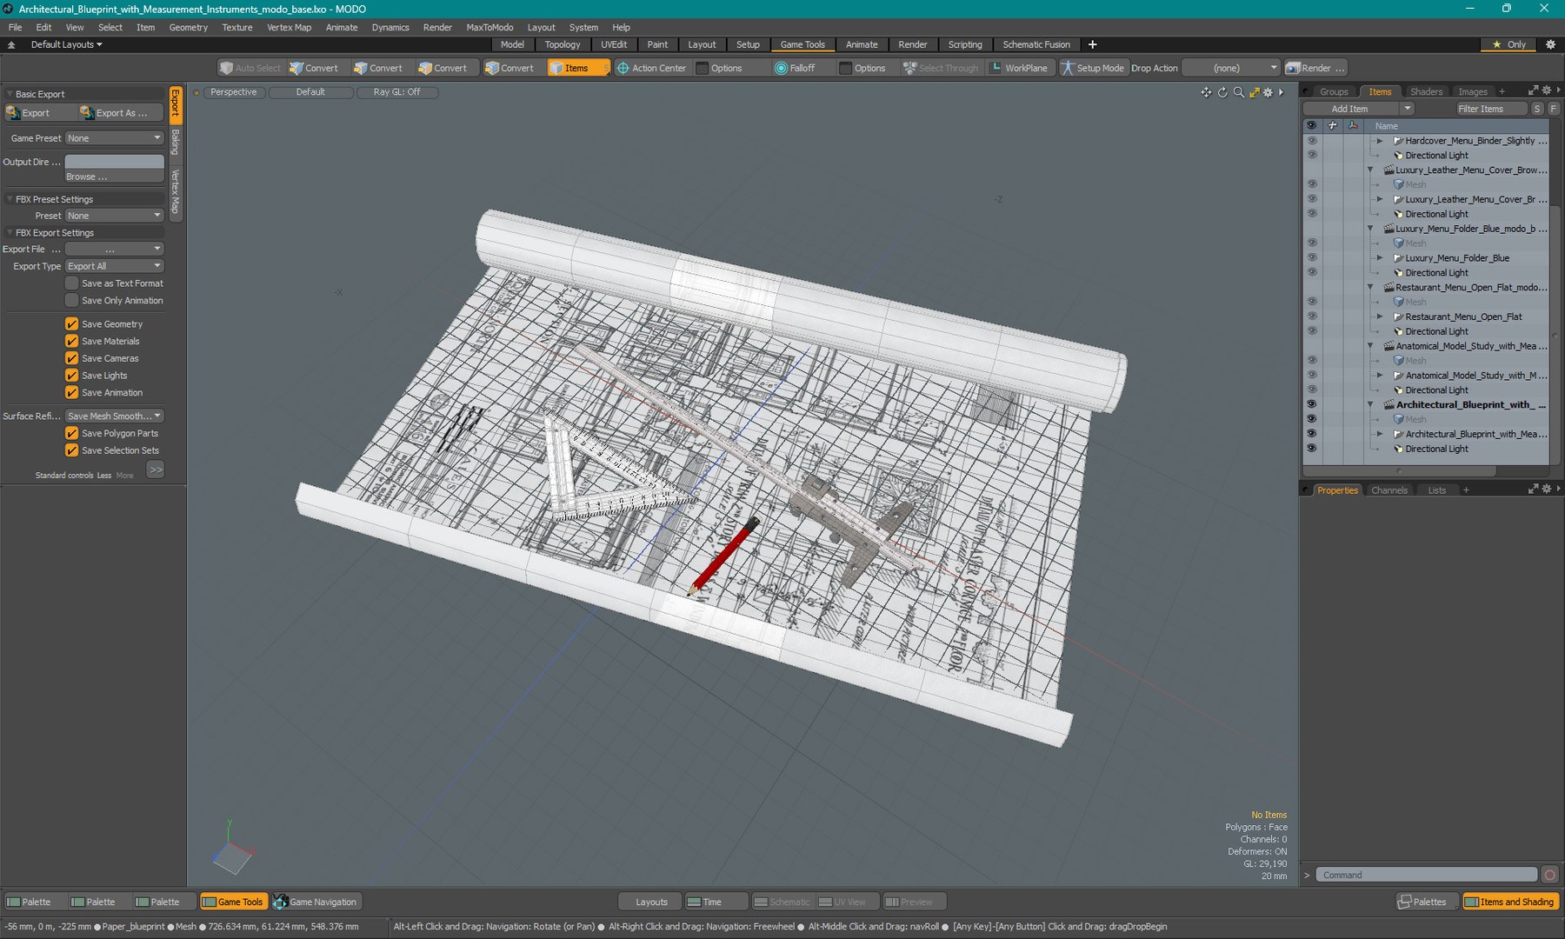This screenshot has width=1565, height=939.
Task: Click the Command input field
Action: tap(1426, 875)
